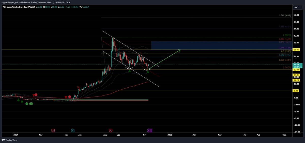Click the 1 (39.11) Fibonacci label
This screenshot has width=305, height=143.
(287, 35)
